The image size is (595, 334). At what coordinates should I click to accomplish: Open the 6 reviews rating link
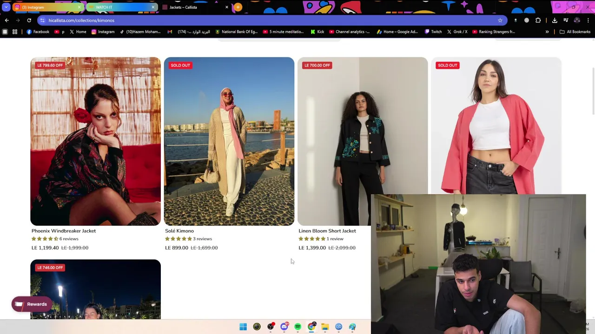click(x=55, y=239)
